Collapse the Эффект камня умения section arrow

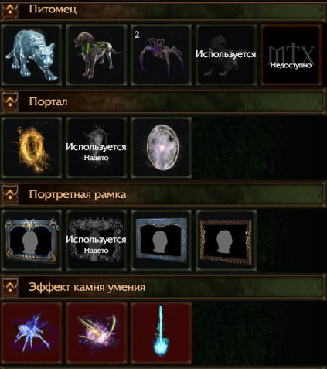[10, 287]
